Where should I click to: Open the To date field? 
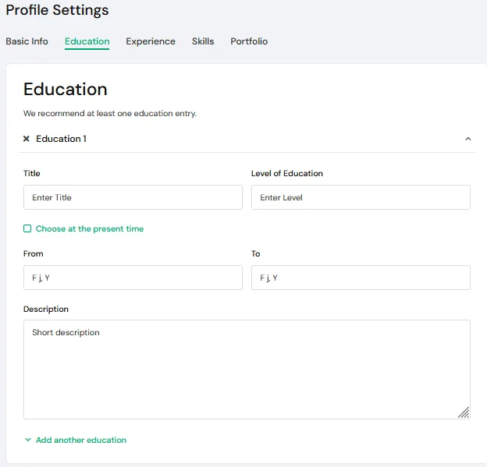[361, 278]
